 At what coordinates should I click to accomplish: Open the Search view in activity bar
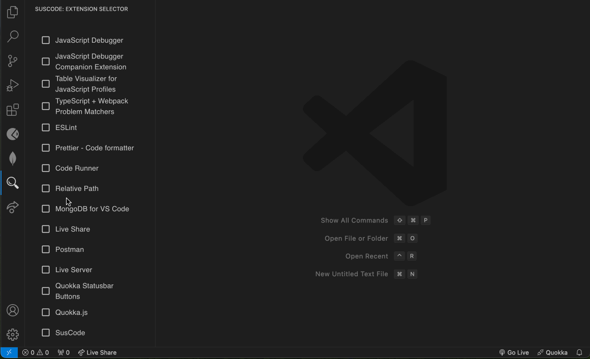pos(12,37)
